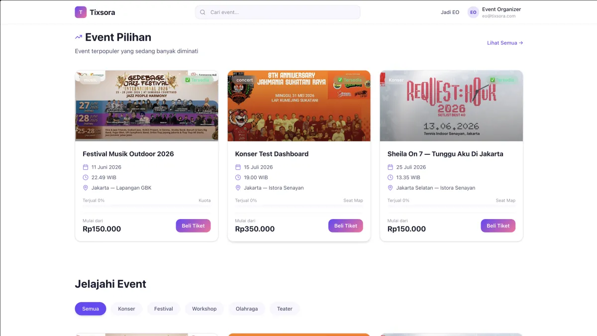This screenshot has height=336, width=597.
Task: Select the Teater category filter
Action: (x=285, y=309)
